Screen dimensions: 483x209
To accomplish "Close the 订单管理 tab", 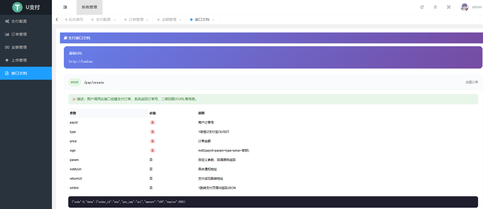I will pos(147,20).
